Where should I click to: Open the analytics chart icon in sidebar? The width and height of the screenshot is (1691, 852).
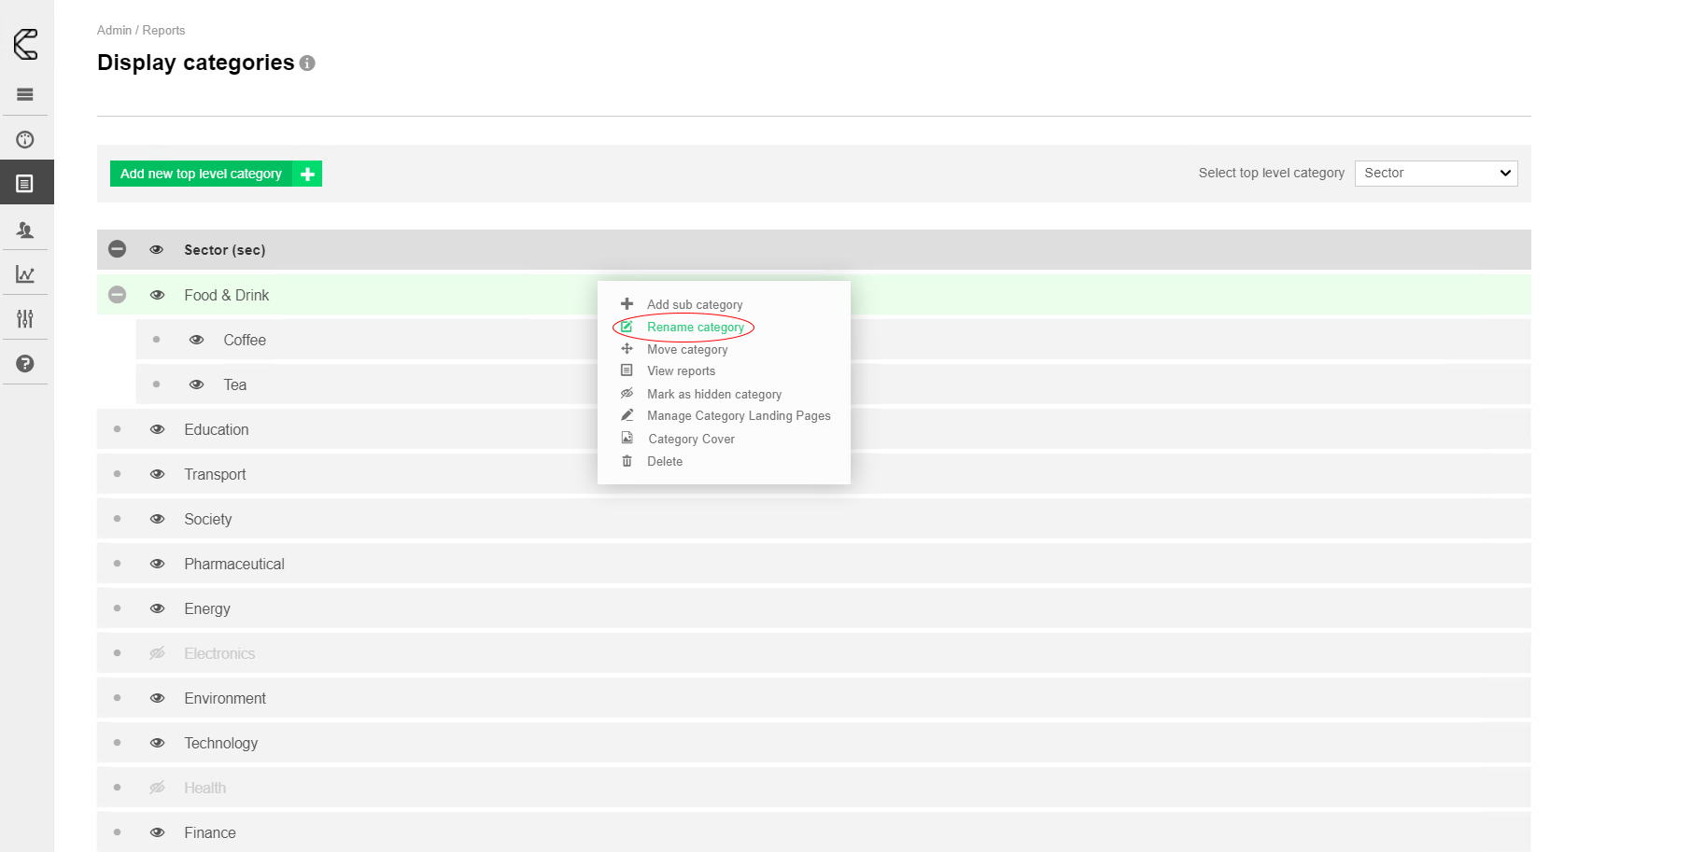[x=25, y=274]
